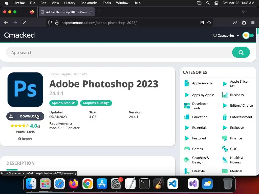
Task: Click the Apple Arcade category icon
Action: point(187,83)
